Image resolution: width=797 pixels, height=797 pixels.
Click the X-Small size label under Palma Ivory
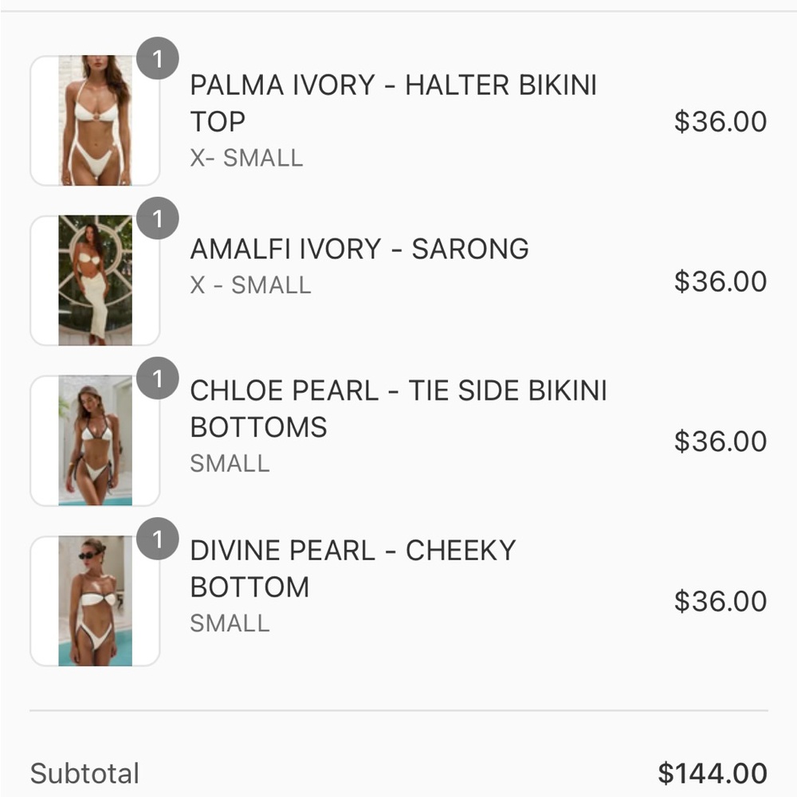pos(245,158)
